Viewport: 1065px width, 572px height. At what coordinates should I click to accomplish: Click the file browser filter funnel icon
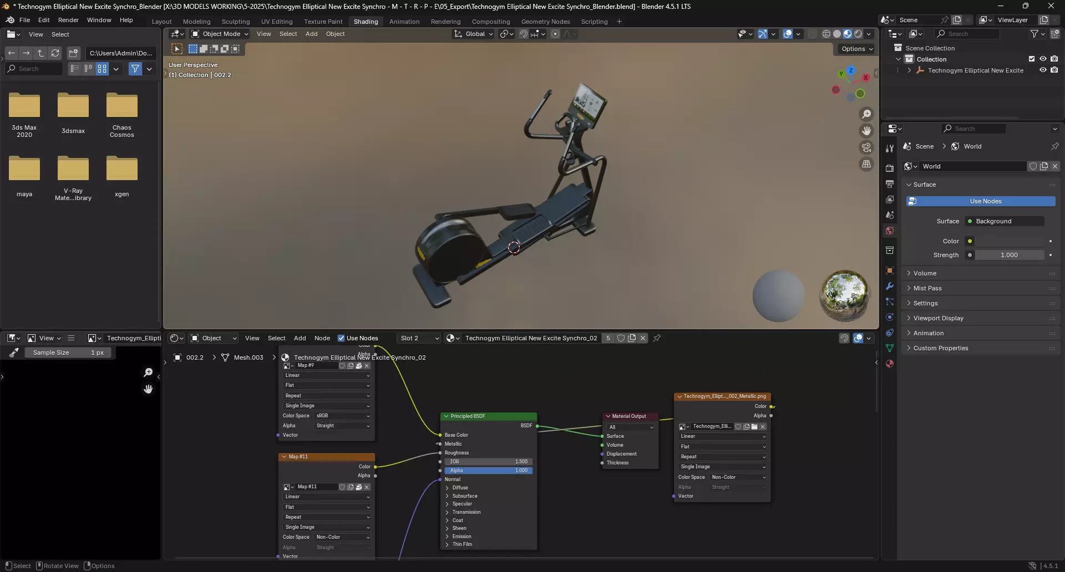(x=135, y=69)
